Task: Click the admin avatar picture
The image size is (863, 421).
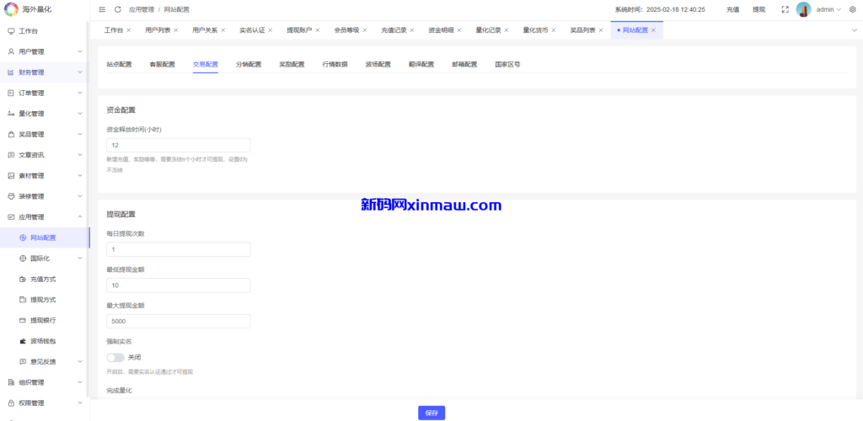Action: tap(803, 9)
